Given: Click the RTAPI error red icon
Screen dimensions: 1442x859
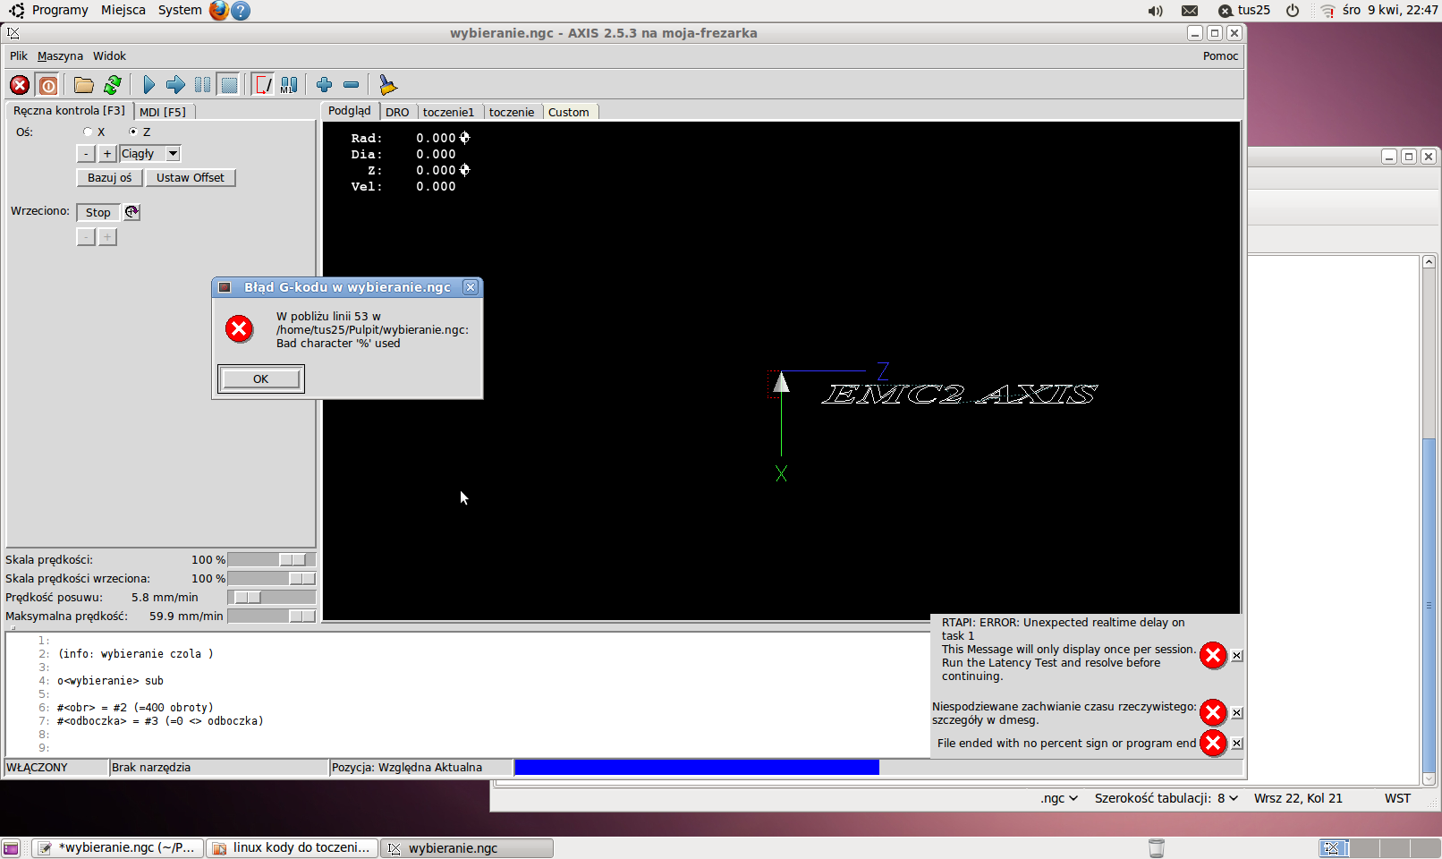Looking at the screenshot, I should click(x=1213, y=656).
